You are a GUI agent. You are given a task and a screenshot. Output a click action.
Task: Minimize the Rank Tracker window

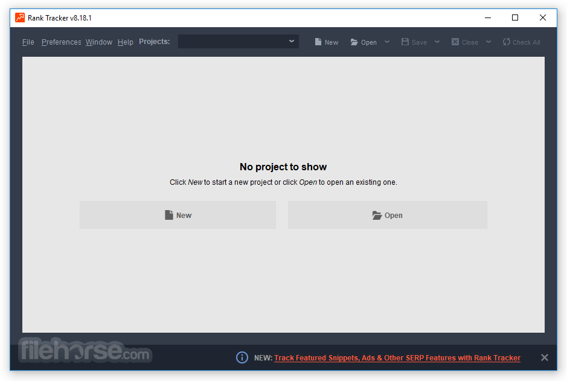click(488, 18)
